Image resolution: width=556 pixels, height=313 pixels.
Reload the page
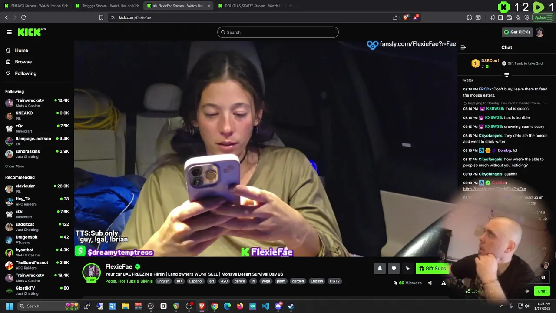point(23,17)
